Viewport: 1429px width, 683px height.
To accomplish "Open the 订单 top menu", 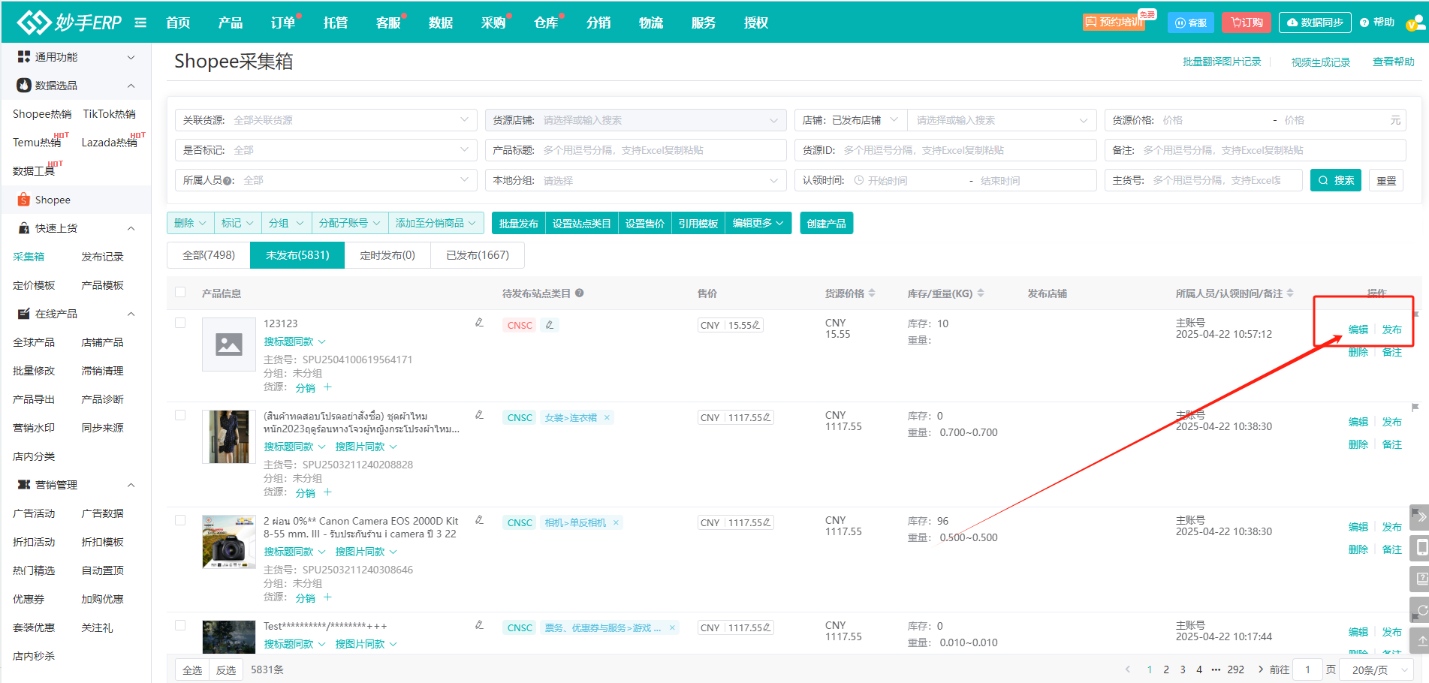I will 283,23.
